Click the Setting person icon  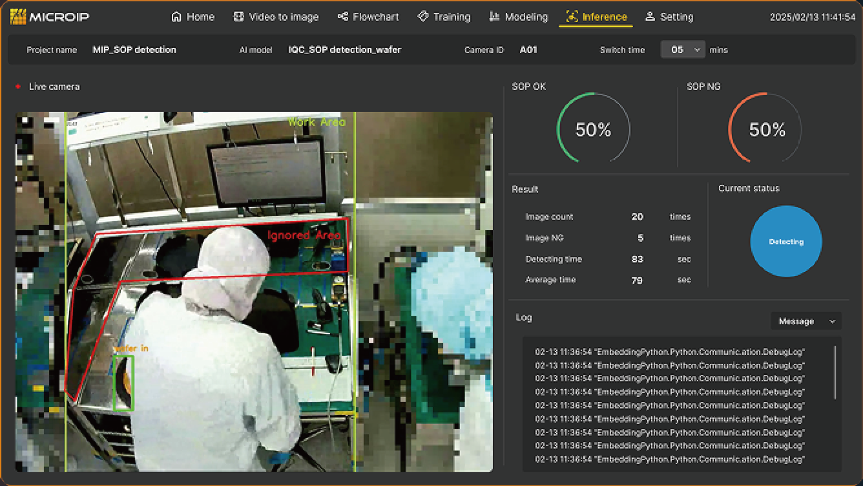[650, 17]
